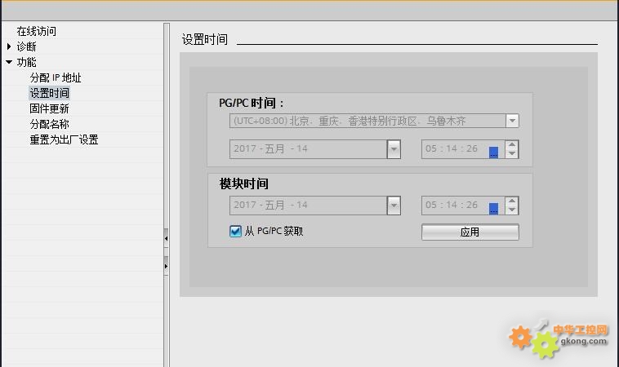619x367 pixels.
Task: Click PG/PC date field 2017-五月-14
Action: tap(308, 149)
